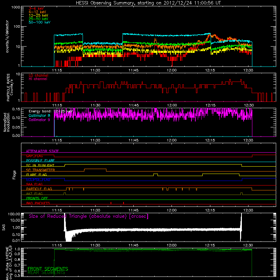This screenshot has height=280, width=280.
Task: Click the first short FLARE_FLAG pulse before 12:00
Action: tap(155, 175)
